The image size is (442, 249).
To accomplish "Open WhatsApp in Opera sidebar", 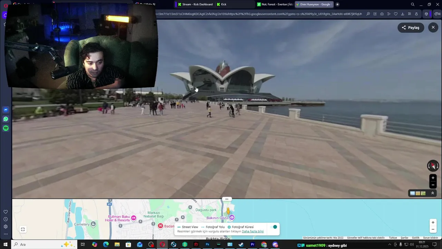I will (x=6, y=119).
